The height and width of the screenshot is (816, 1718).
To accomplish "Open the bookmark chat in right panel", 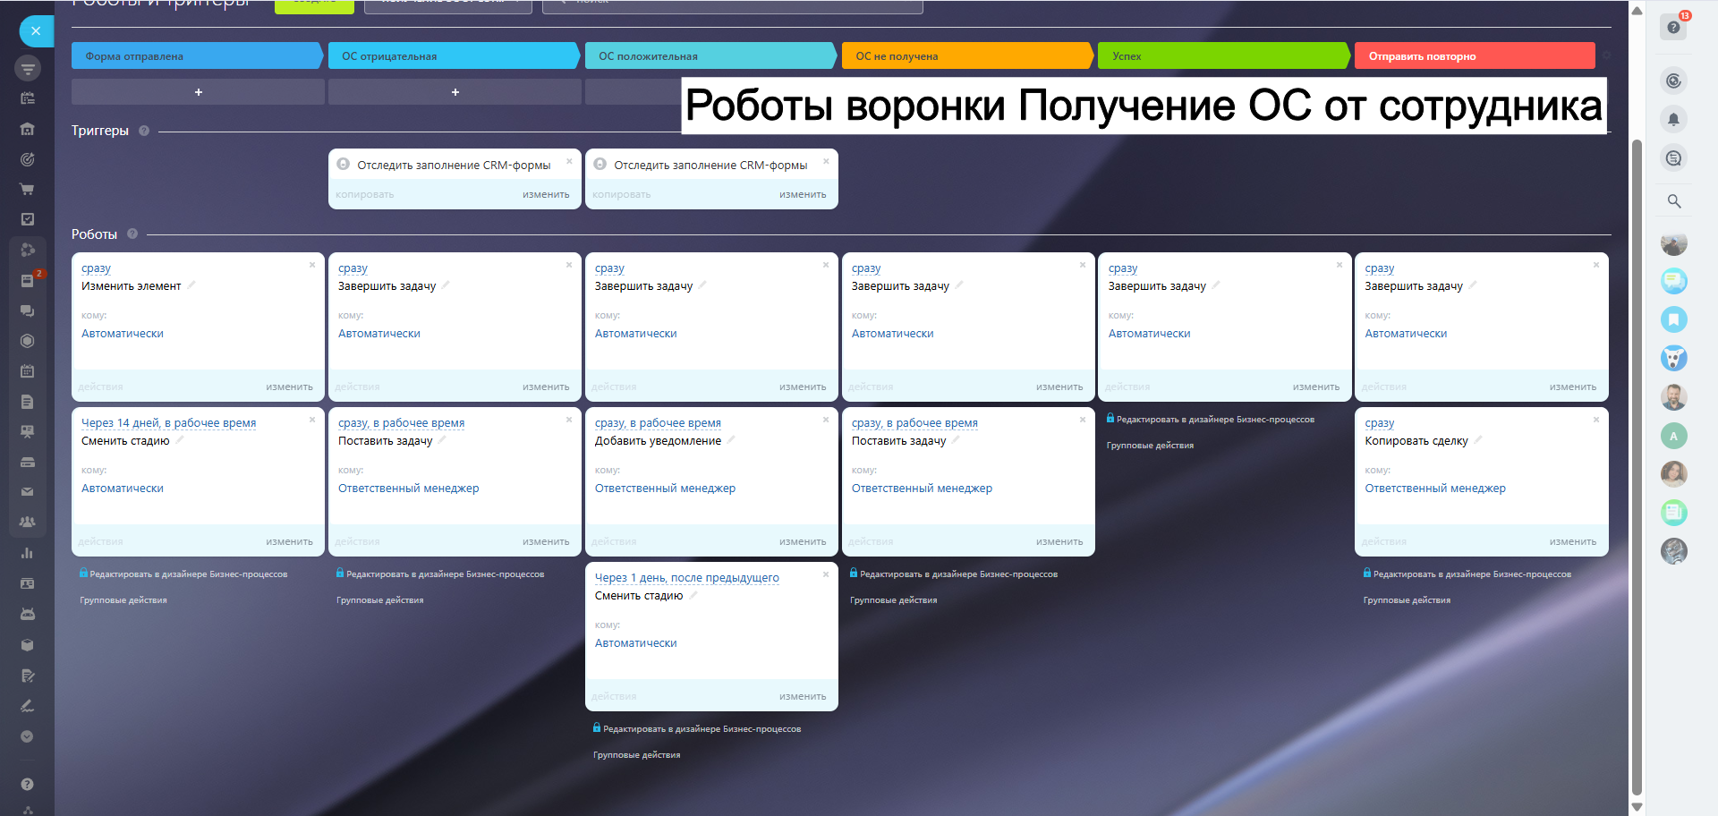I will [1674, 319].
